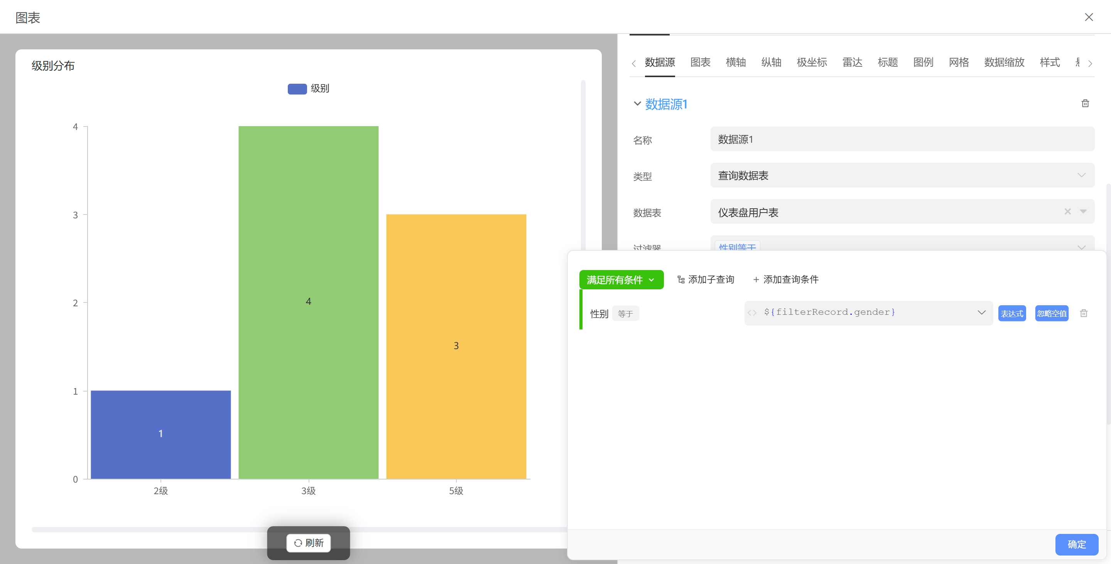Confirm the chart settings with 确定
The height and width of the screenshot is (564, 1111).
pyautogui.click(x=1077, y=544)
